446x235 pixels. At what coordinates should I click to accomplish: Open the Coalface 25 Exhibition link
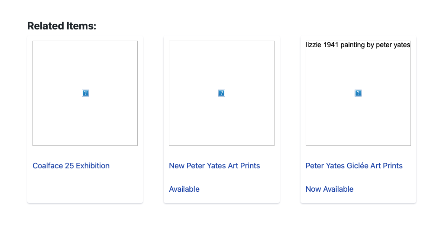click(x=71, y=166)
